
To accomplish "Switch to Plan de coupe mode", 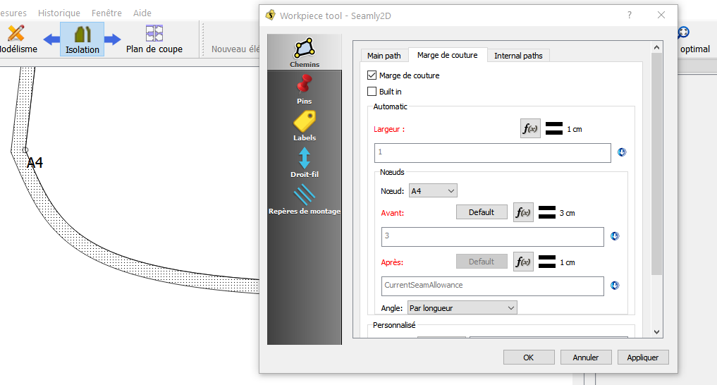I will [x=154, y=39].
